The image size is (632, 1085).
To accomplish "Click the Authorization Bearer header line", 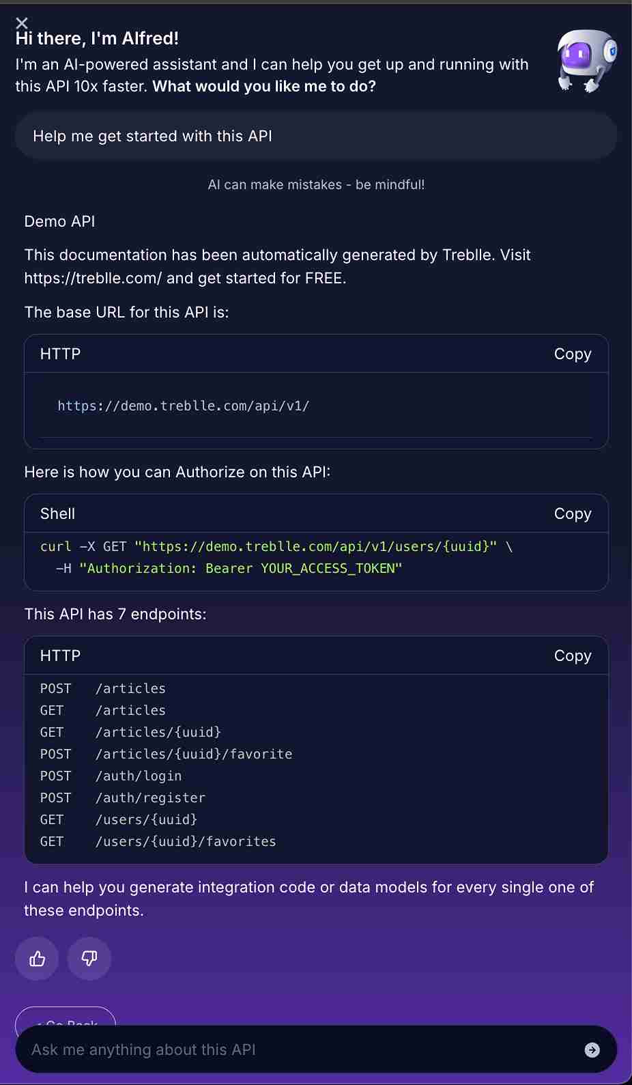I will pyautogui.click(x=229, y=569).
